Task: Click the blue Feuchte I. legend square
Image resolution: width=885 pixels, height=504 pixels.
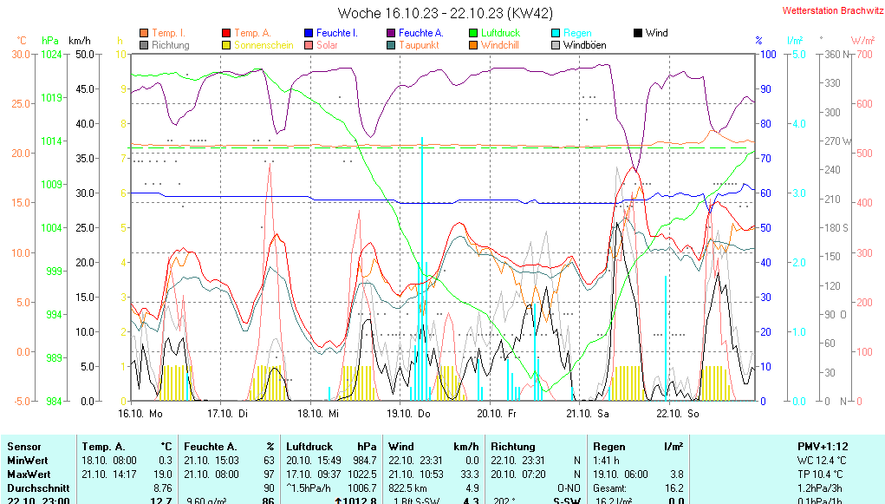Action: coord(309,33)
